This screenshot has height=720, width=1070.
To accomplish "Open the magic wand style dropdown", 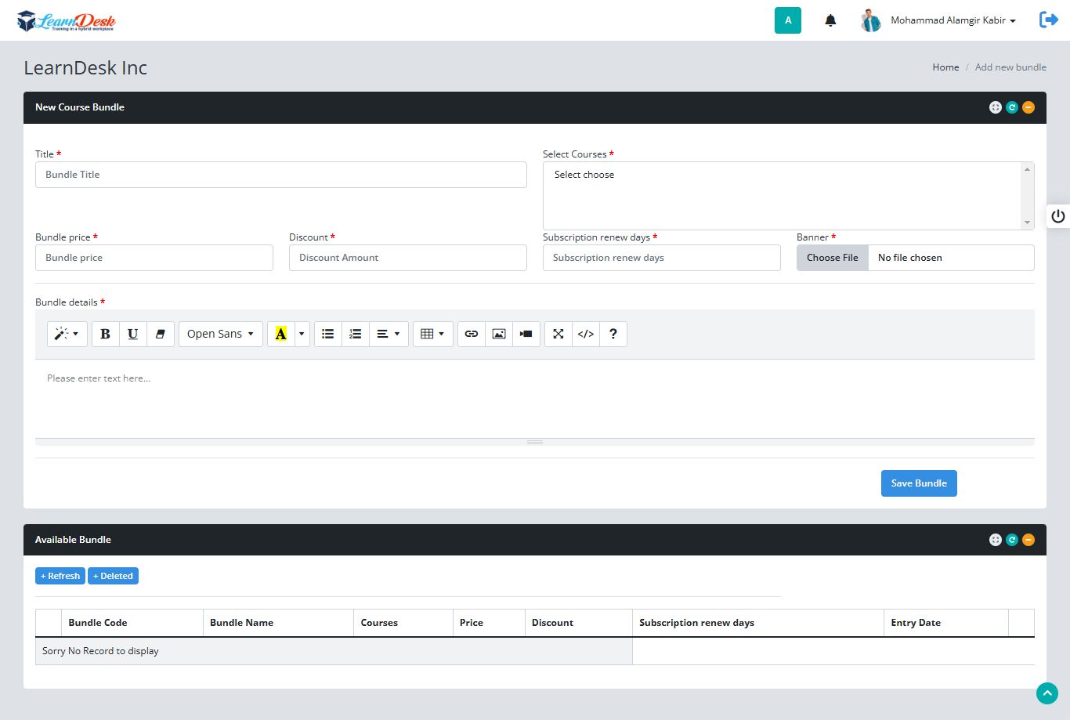I will [x=67, y=334].
